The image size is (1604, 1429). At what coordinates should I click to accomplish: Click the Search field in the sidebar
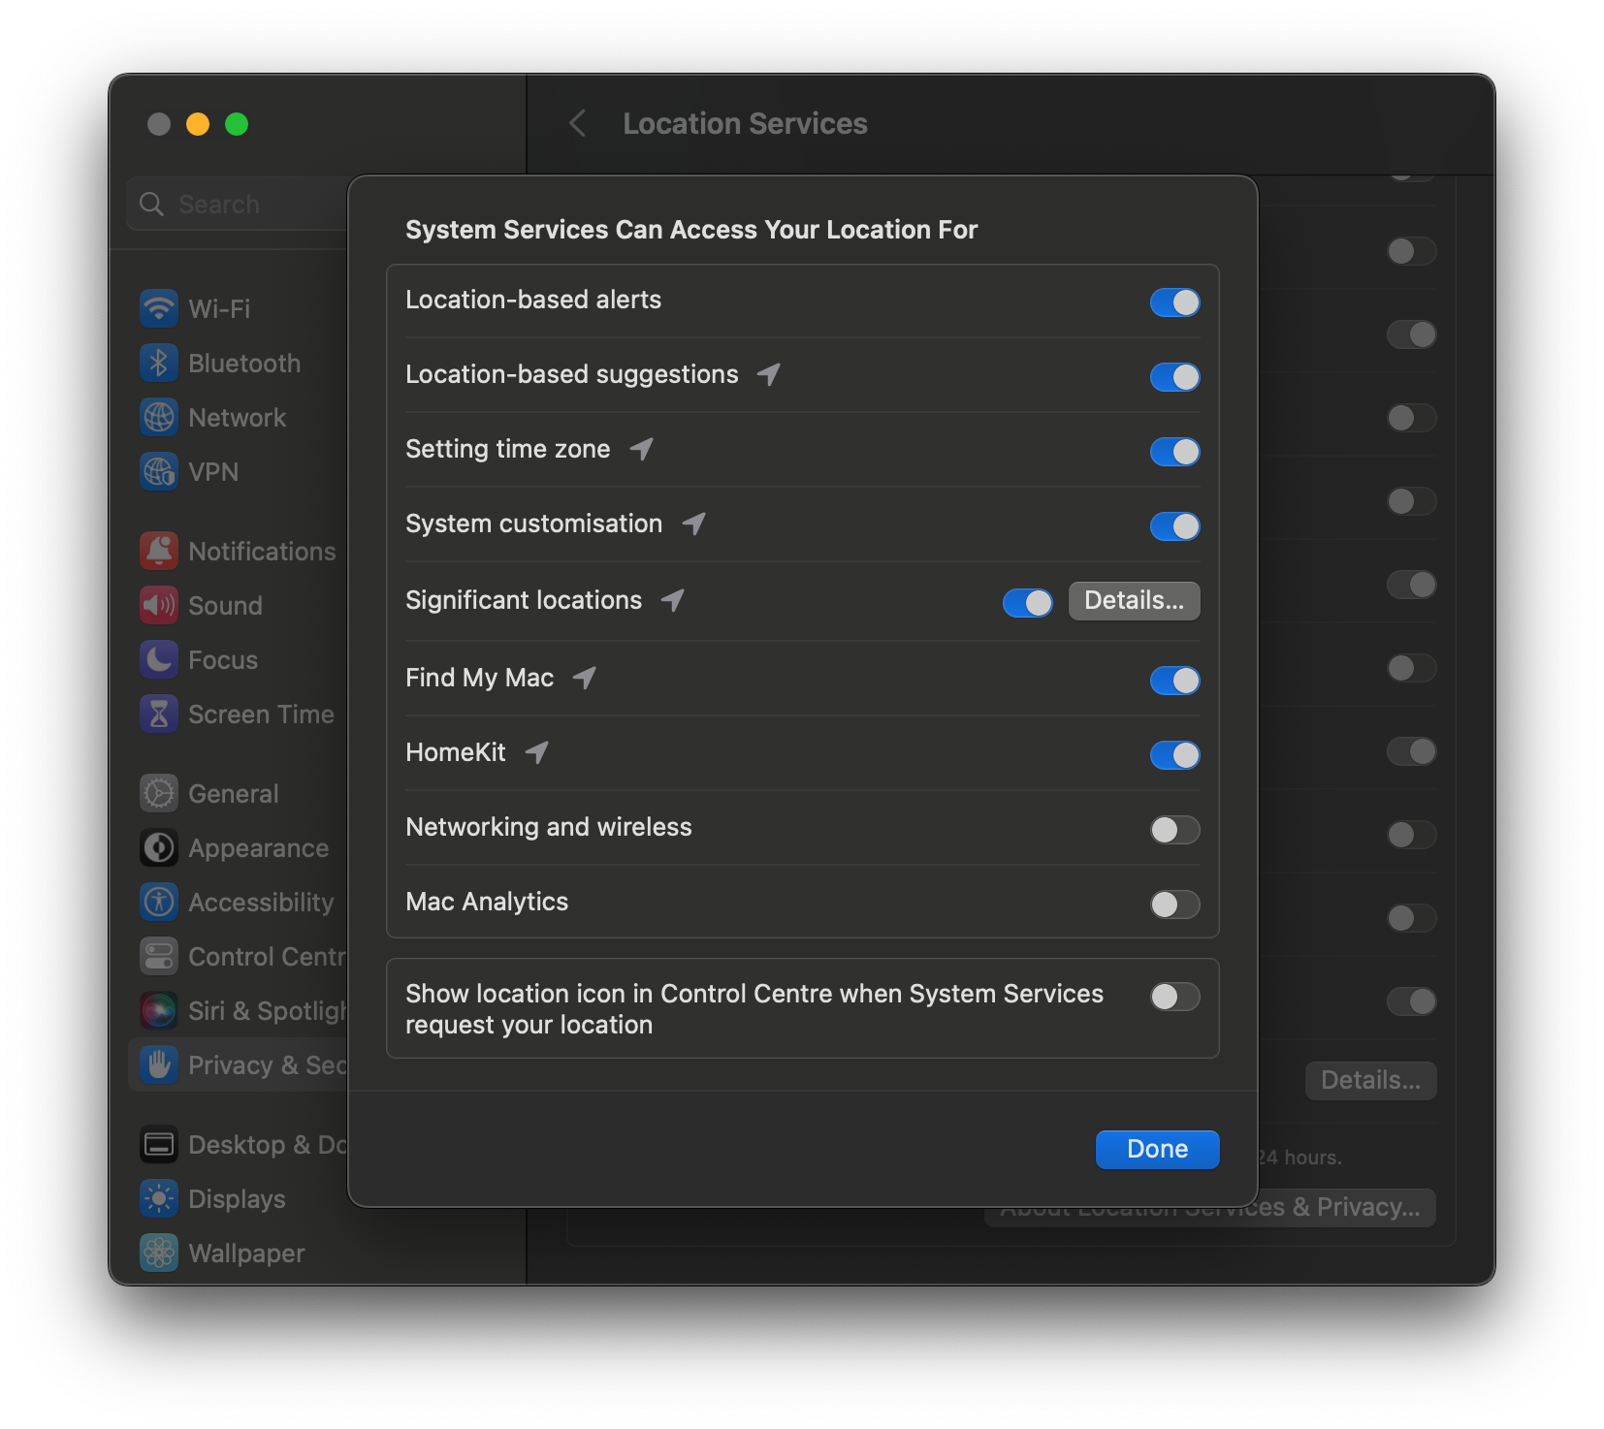point(238,204)
